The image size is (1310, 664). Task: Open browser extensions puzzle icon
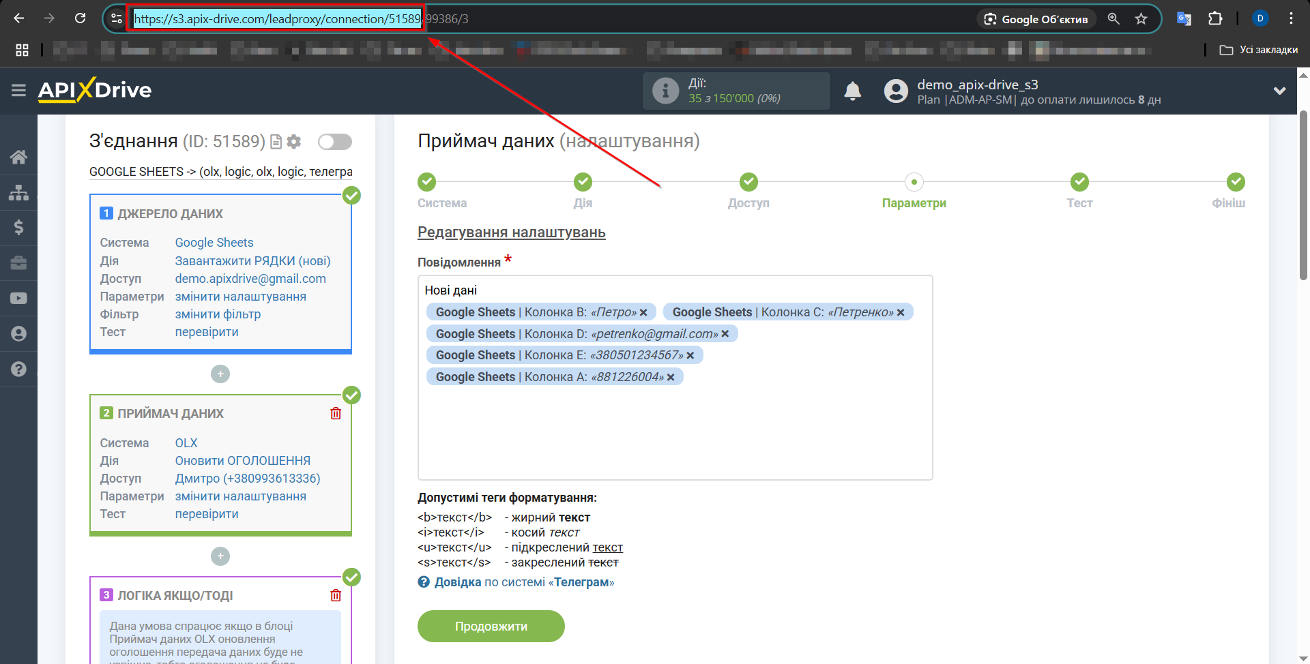(x=1215, y=18)
